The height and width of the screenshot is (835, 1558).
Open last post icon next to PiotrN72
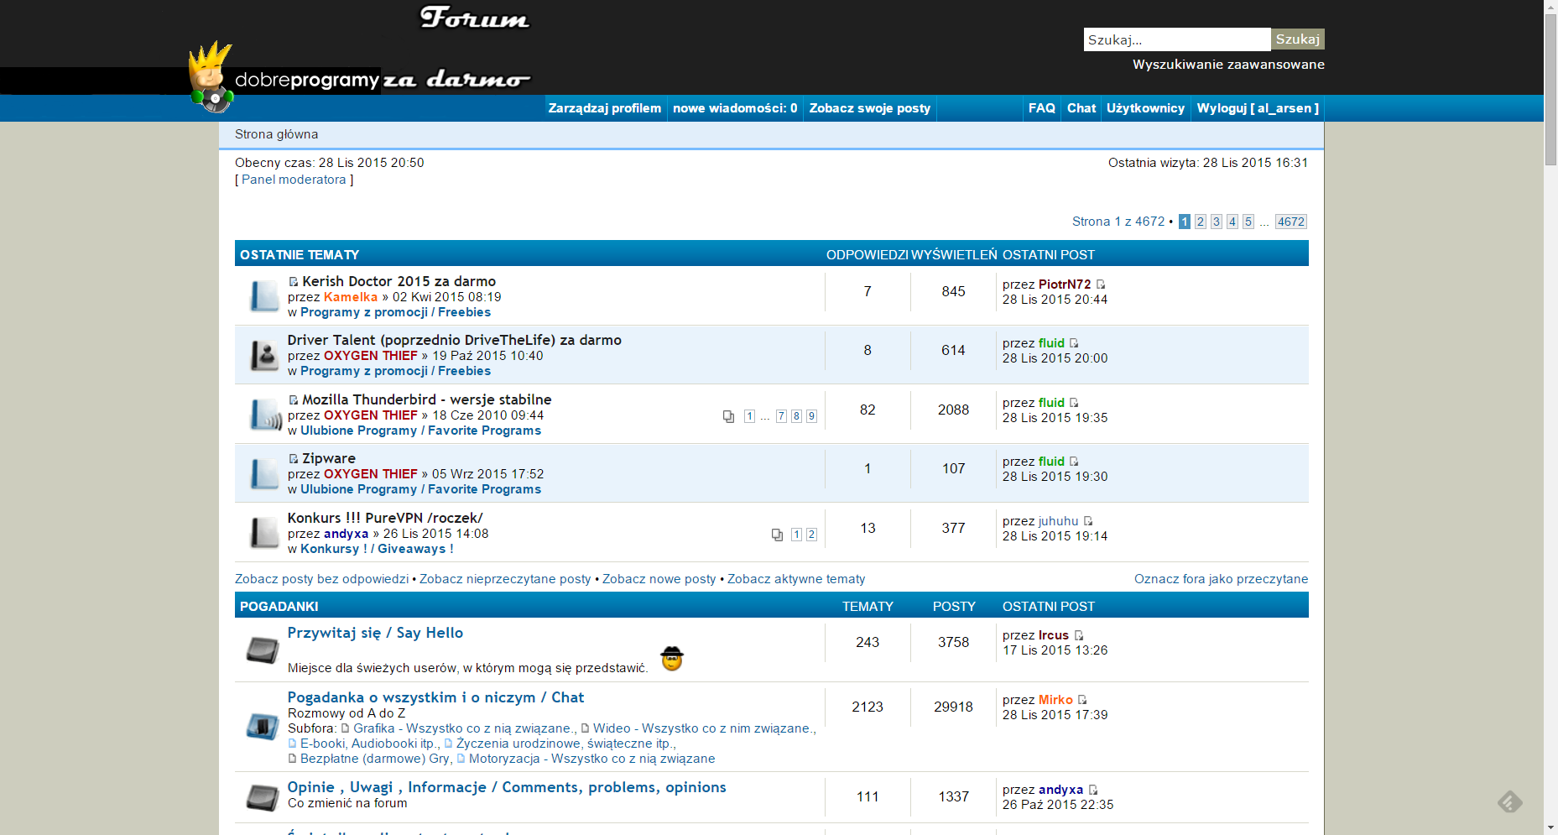[1101, 284]
